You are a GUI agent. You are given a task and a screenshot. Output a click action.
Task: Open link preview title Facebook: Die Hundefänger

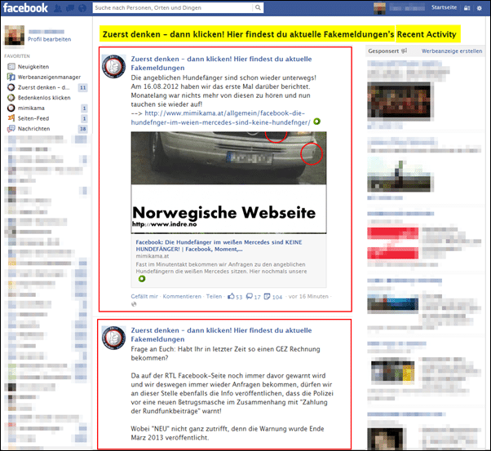tap(219, 245)
